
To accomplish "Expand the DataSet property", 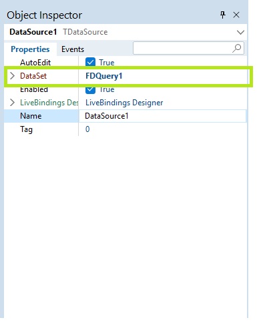I will point(13,76).
